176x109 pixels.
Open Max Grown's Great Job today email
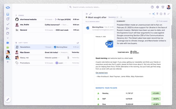pyautogui.click(x=47, y=52)
